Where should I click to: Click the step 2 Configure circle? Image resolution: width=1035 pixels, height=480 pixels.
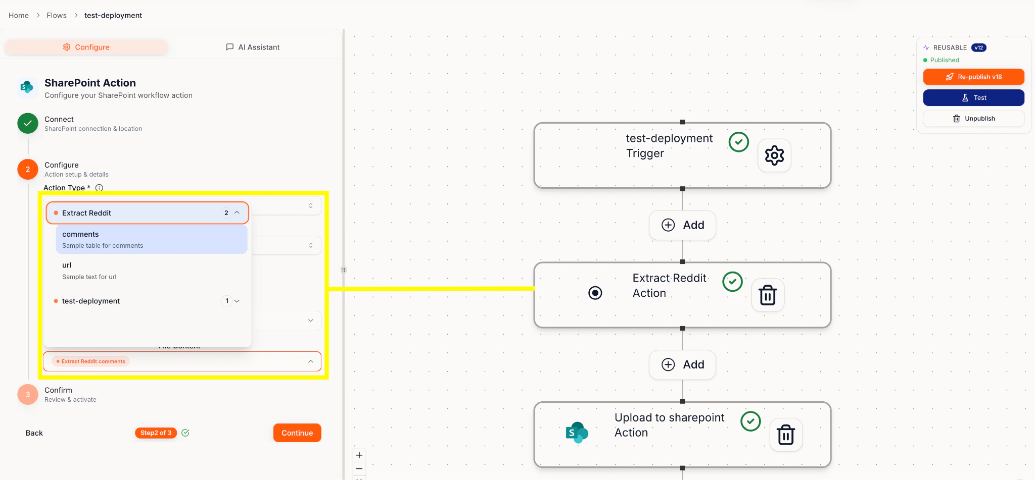click(x=28, y=169)
